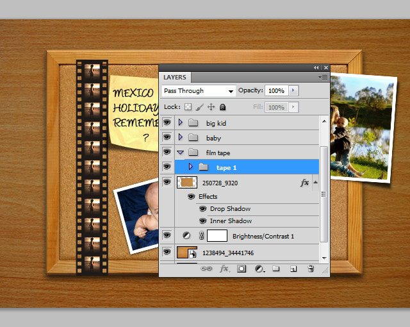Open the Pass Through blend mode dropdown
Screen dimensions: 410x327
199,91
